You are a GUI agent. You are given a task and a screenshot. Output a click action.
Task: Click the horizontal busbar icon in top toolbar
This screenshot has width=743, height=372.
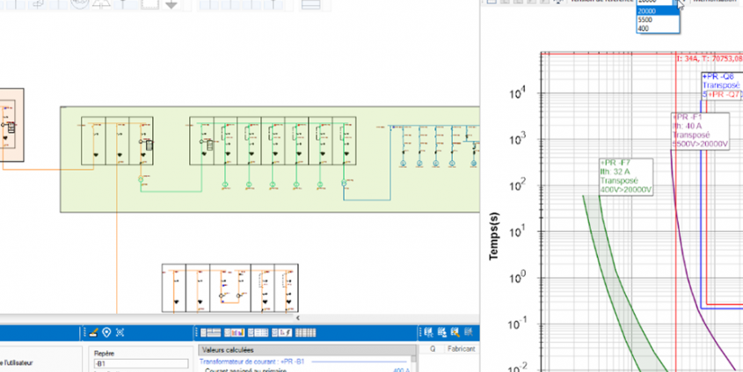coord(311,4)
